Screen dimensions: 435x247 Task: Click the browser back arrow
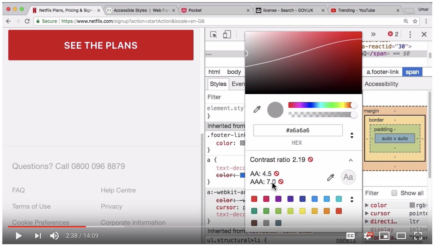click(x=8, y=21)
